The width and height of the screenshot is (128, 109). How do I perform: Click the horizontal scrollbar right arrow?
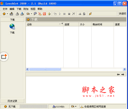coord(125,69)
